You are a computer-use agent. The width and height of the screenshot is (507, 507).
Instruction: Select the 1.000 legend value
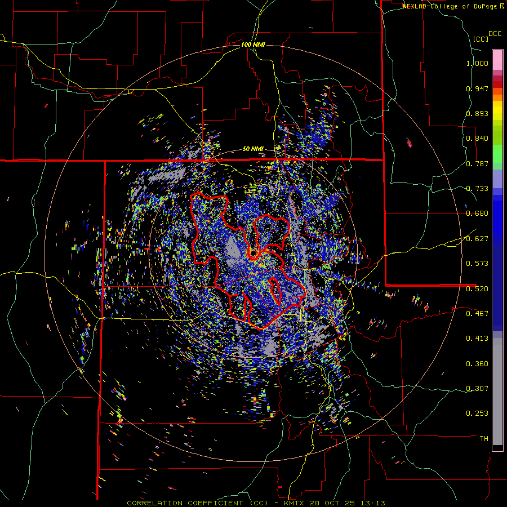pyautogui.click(x=477, y=63)
